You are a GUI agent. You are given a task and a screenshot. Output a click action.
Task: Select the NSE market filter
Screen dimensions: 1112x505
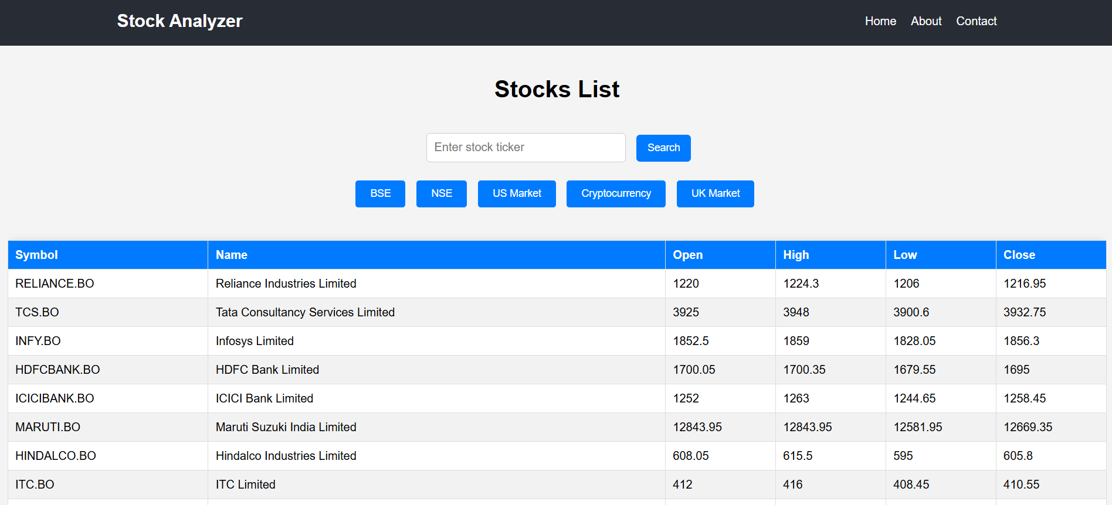point(442,194)
